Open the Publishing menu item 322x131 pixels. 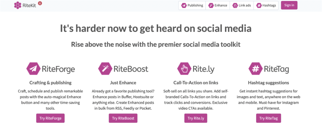coord(192,6)
